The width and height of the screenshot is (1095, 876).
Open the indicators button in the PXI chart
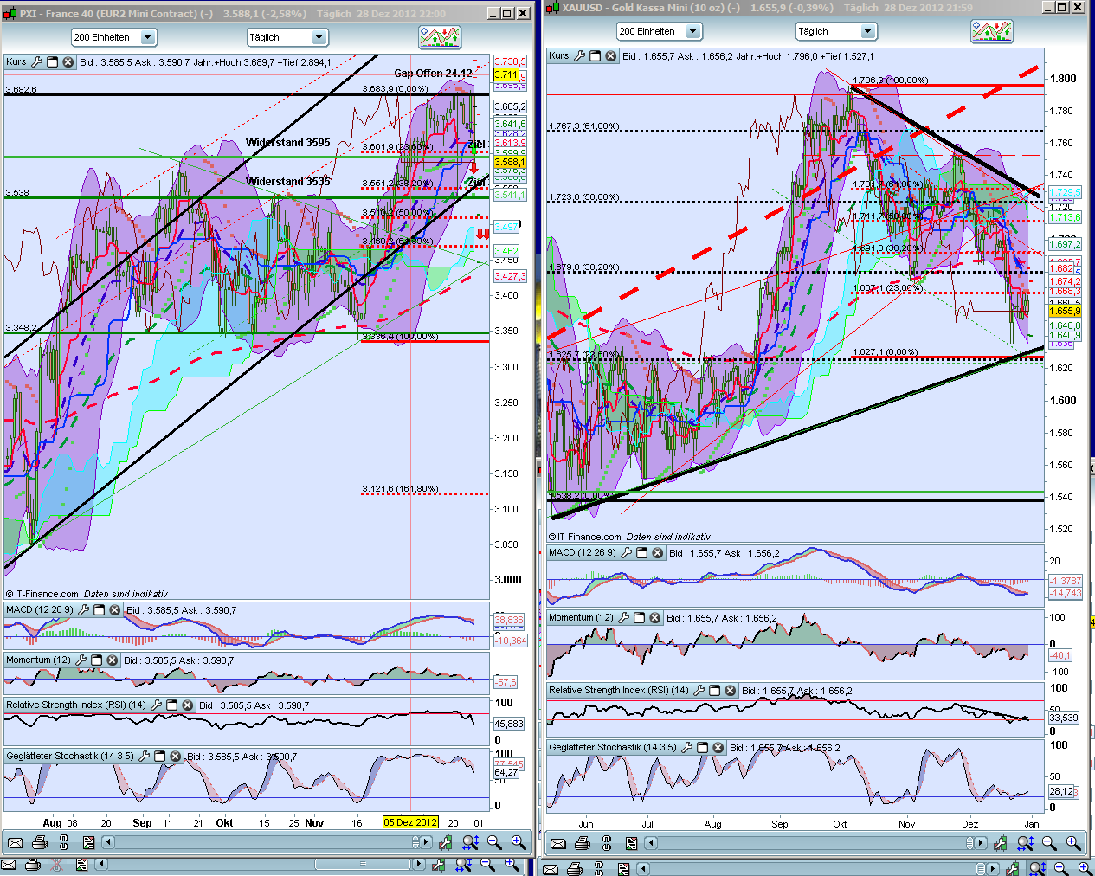(x=440, y=37)
